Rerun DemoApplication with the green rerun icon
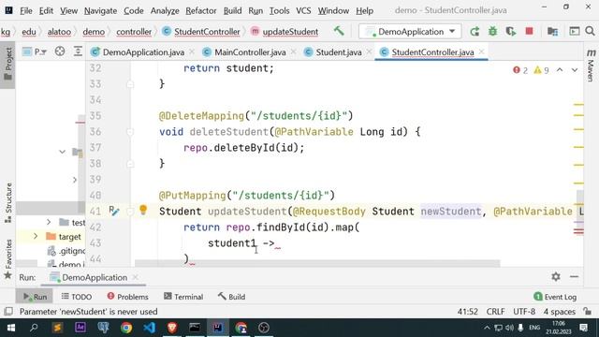The width and height of the screenshot is (599, 337). (x=475, y=31)
